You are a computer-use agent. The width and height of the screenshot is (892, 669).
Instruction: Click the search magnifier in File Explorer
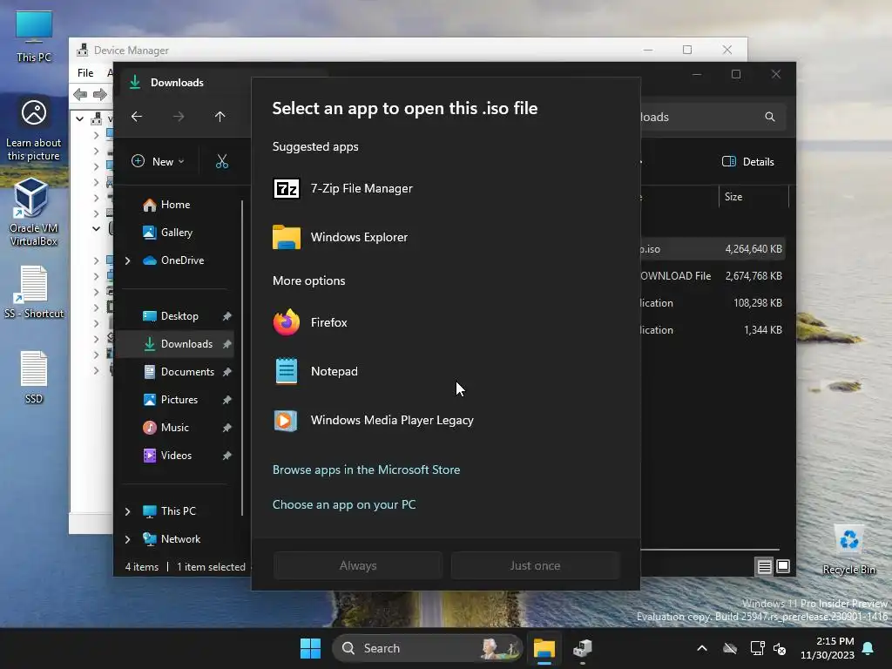click(x=770, y=117)
